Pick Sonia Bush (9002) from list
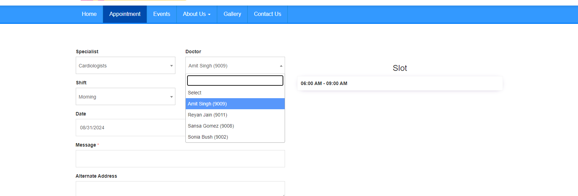The image size is (578, 196). click(235, 137)
